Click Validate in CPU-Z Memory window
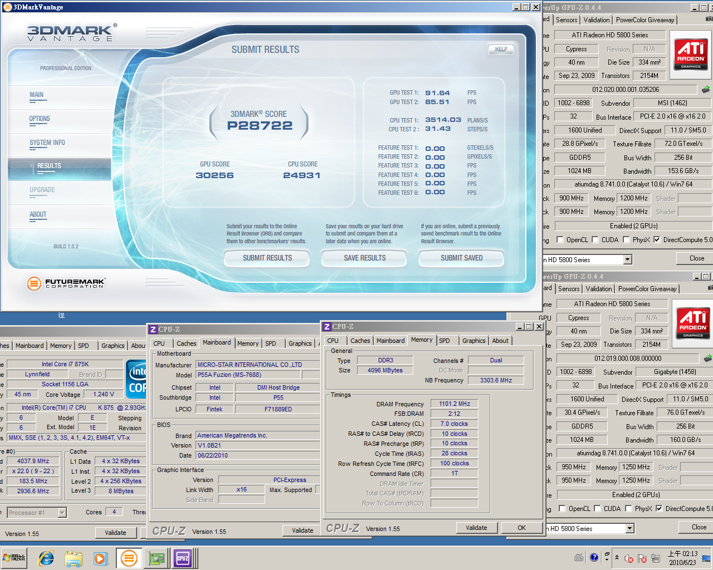The image size is (713, 570). [476, 528]
